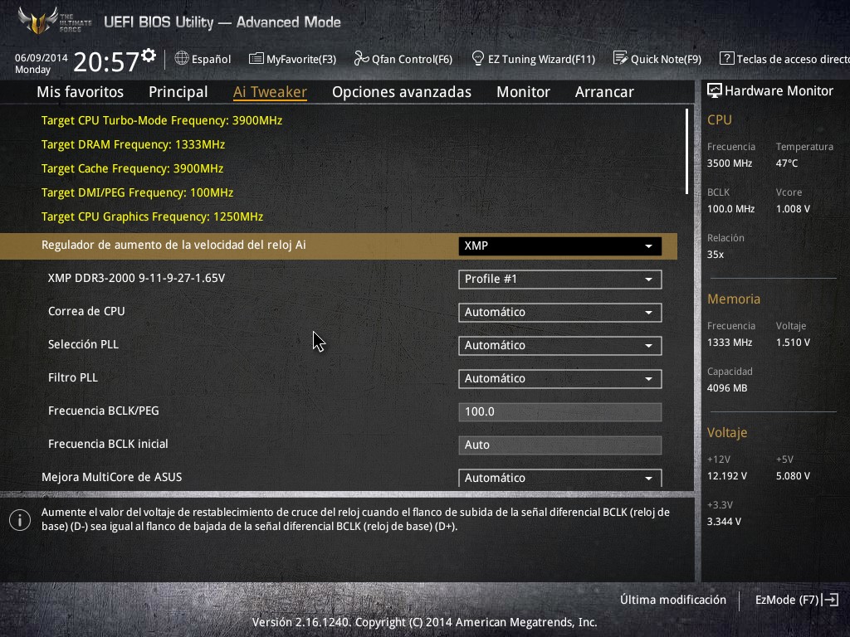Click CPU frequency 3500 MHz value
850x637 pixels.
click(729, 163)
